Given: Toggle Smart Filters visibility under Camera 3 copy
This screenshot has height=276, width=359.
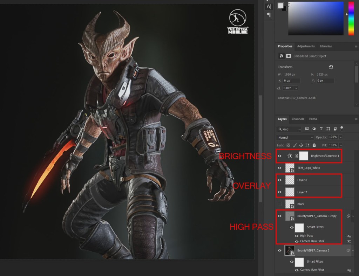Looking at the screenshot, I should [x=292, y=227].
